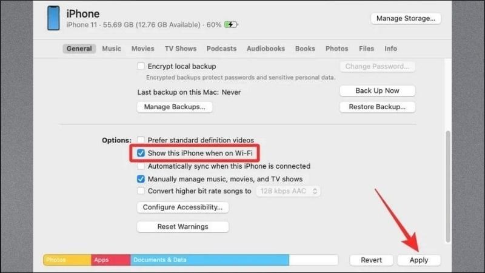The image size is (485, 273).
Task: Click Documents & Data storage segment
Action: click(x=210, y=260)
